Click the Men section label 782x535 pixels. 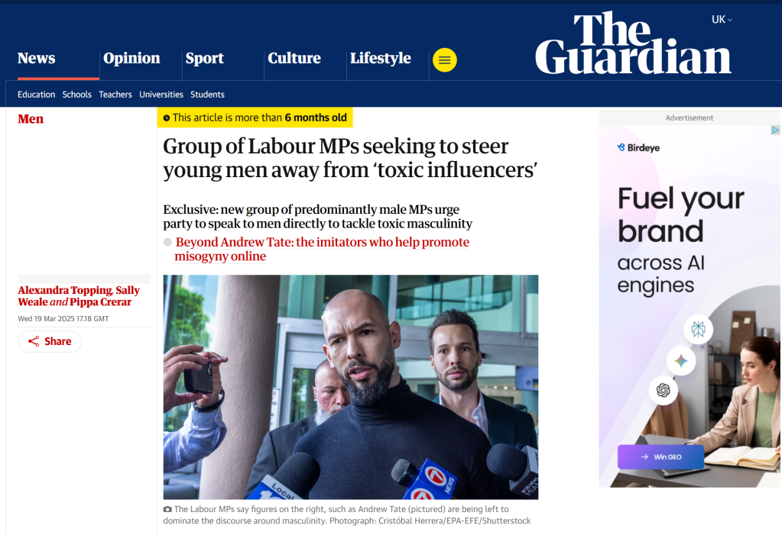tap(31, 119)
